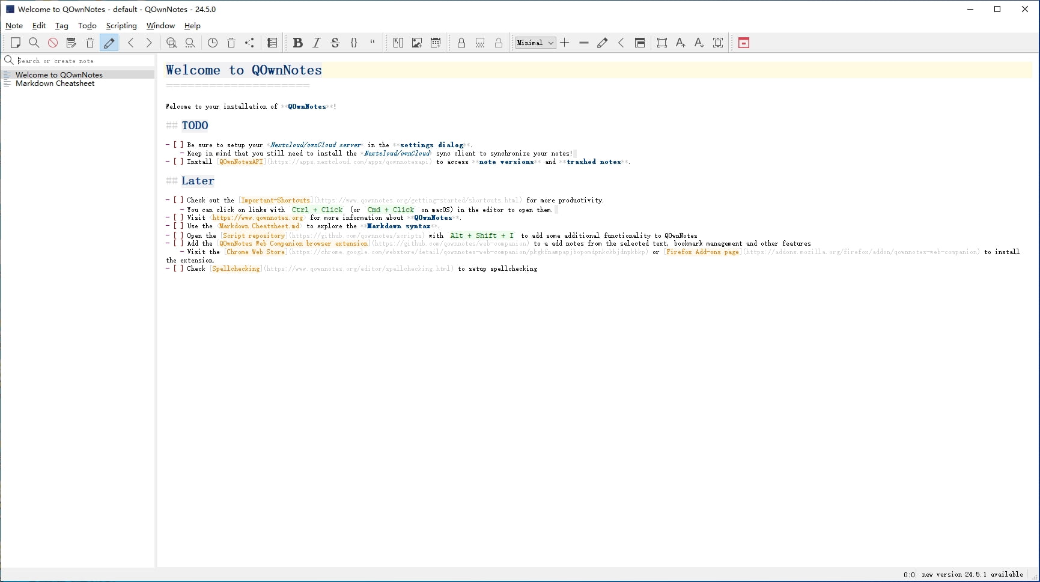Click the www.qownnotes.org link after Visit

pos(258,218)
